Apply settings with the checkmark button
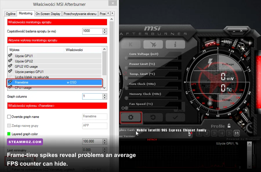The width and height of the screenshot is (261, 172). pos(175,117)
